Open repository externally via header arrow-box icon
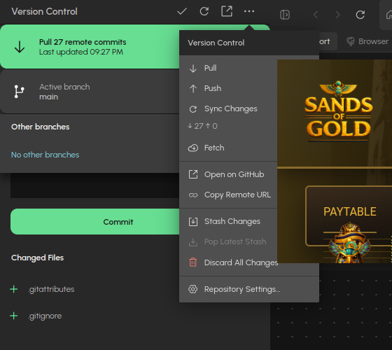This screenshot has width=392, height=350. (x=227, y=11)
